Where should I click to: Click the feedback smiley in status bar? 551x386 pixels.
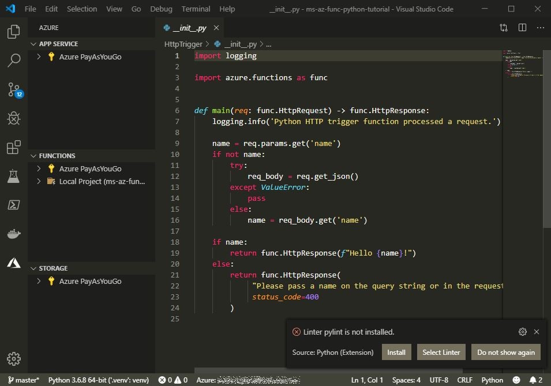click(x=516, y=380)
